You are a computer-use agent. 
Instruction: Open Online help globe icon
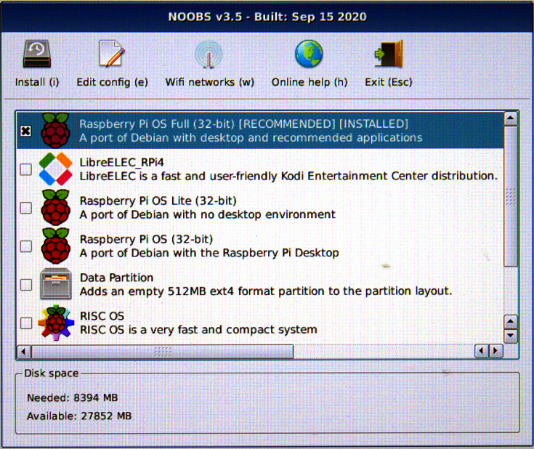point(309,54)
